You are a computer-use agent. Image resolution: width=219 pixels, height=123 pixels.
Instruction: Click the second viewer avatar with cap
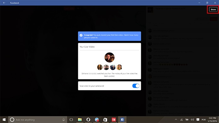106,67
